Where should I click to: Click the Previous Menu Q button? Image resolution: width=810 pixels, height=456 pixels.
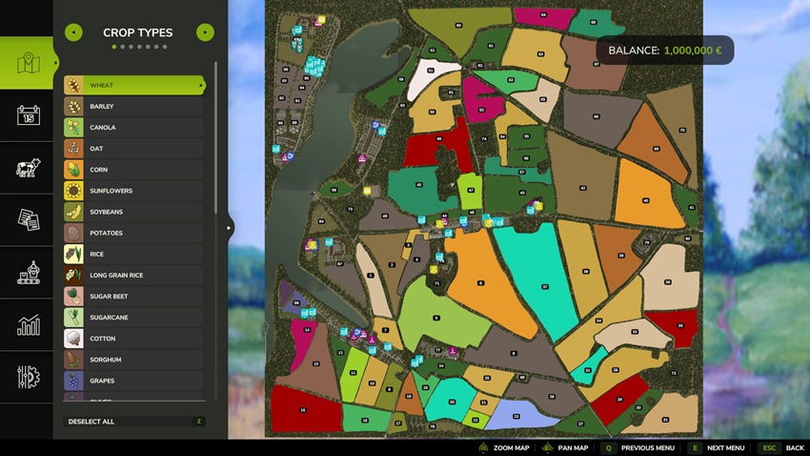click(638, 448)
